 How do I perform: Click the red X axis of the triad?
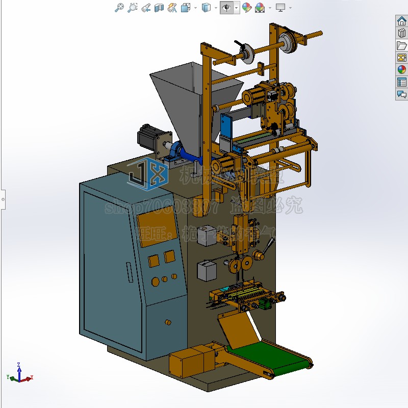[x=27, y=378]
